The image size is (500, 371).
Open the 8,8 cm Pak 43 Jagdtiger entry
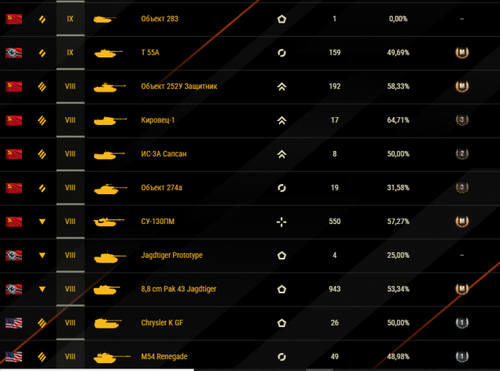coord(178,289)
